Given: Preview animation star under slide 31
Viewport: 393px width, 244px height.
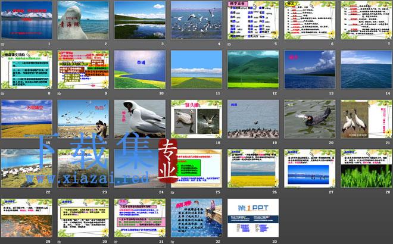Looking at the screenshot, I should (116, 242).
